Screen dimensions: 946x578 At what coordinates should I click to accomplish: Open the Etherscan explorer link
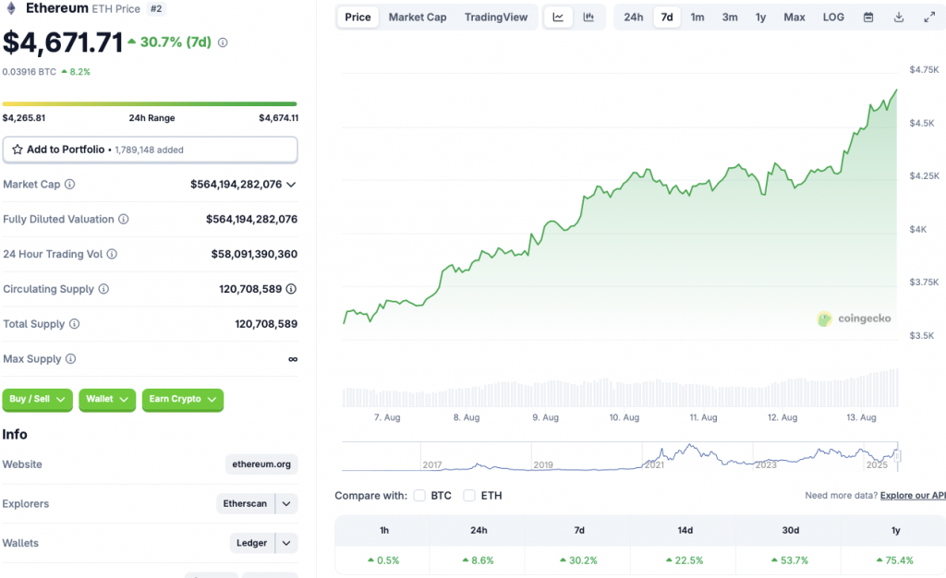coord(245,504)
